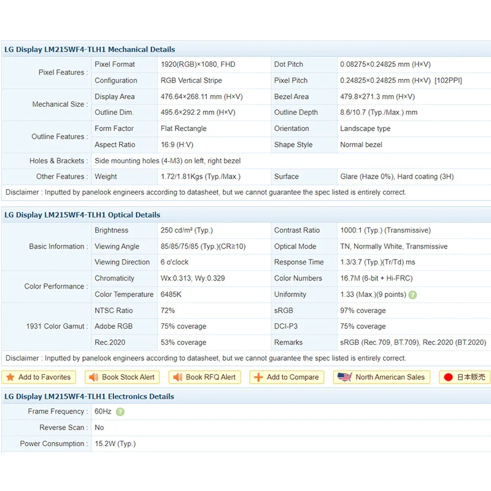The image size is (491, 491).
Task: Open North American Sales button label
Action: coord(390,377)
